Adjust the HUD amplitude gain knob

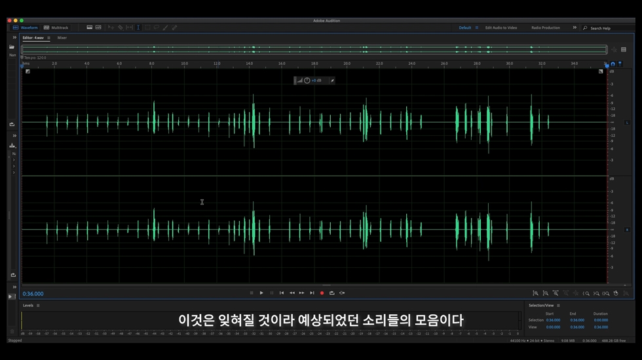307,80
